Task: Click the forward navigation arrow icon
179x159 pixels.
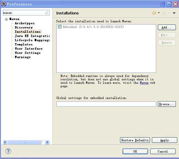Action: [164, 13]
